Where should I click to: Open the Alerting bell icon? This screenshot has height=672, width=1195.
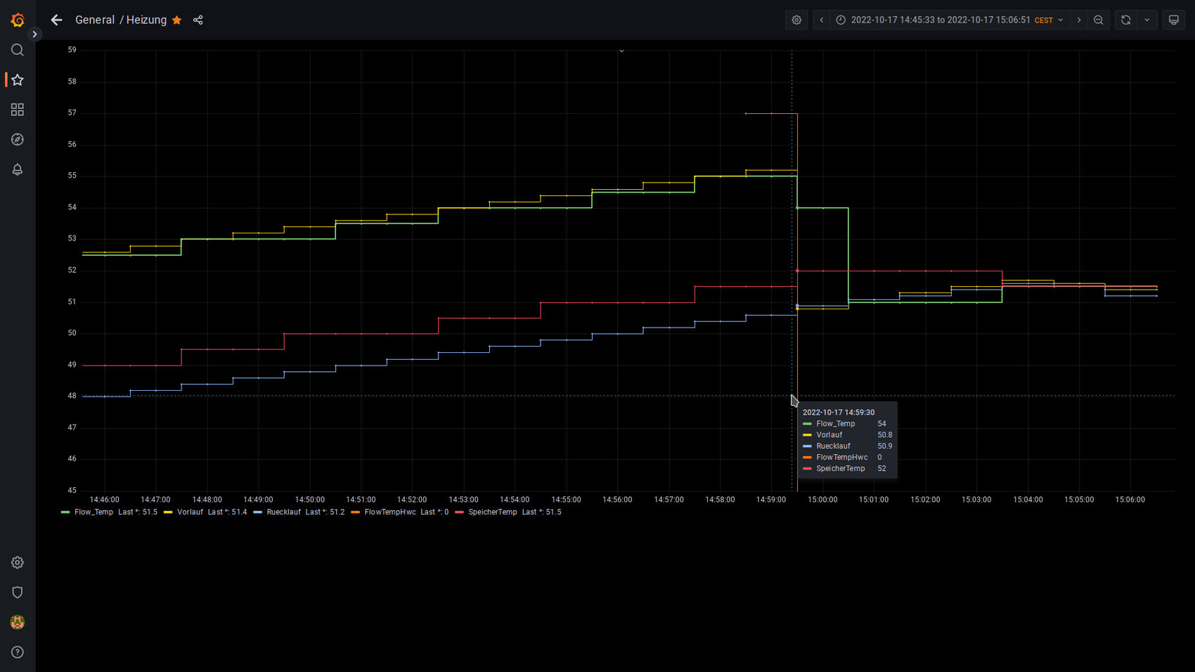(18, 169)
